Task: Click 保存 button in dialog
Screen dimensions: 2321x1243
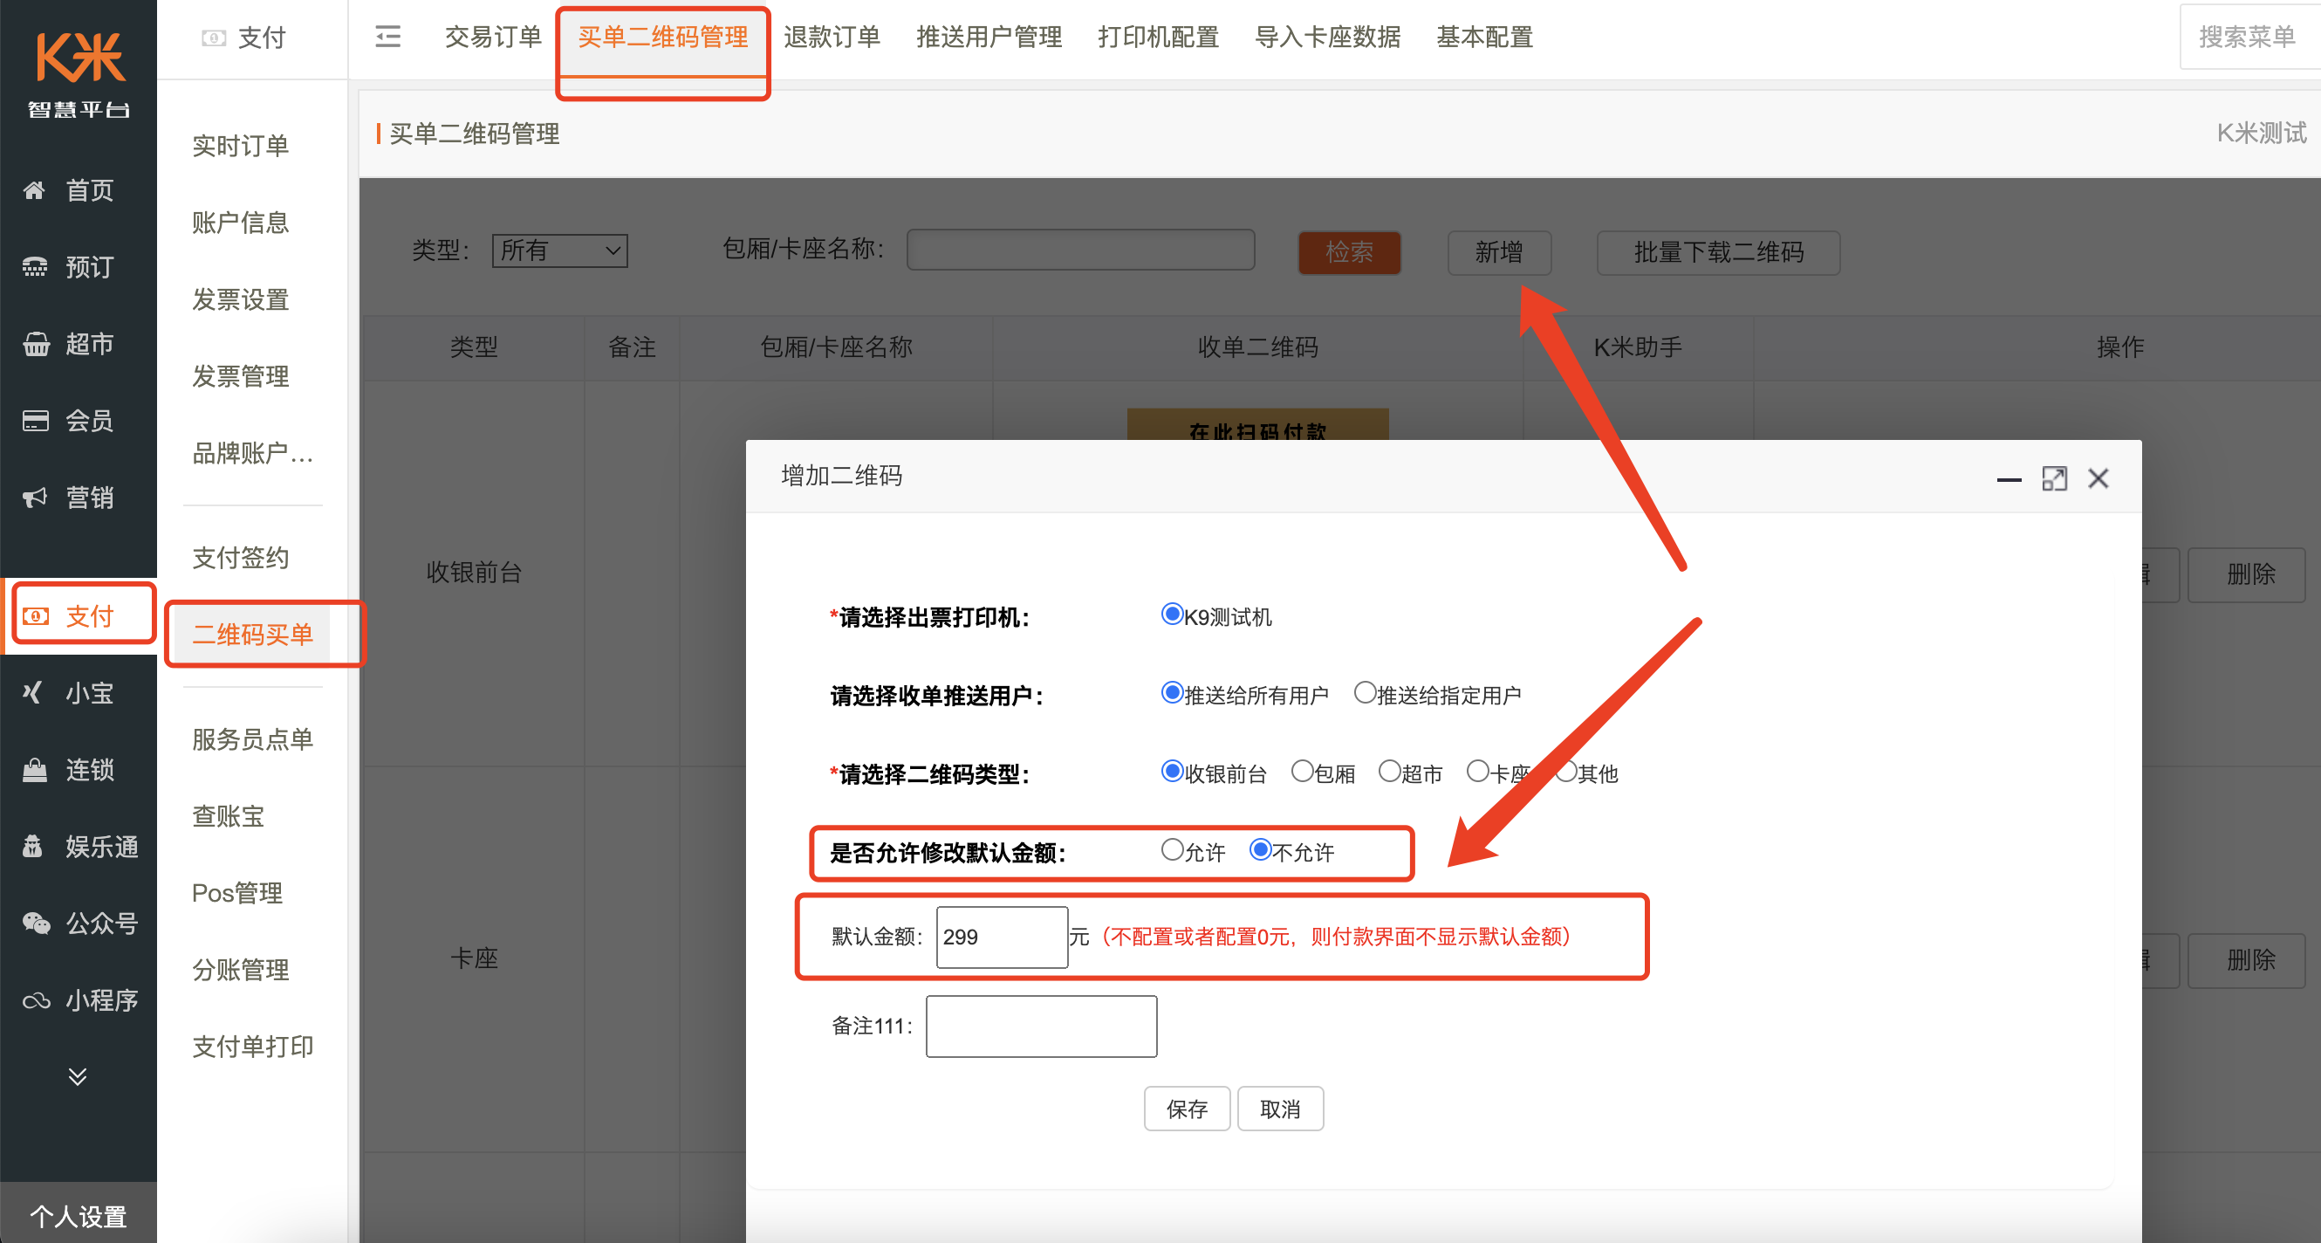Action: [1187, 1109]
